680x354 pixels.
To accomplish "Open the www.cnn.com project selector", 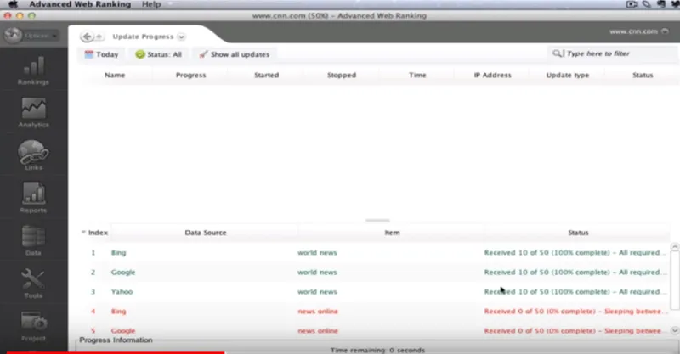I will click(639, 31).
